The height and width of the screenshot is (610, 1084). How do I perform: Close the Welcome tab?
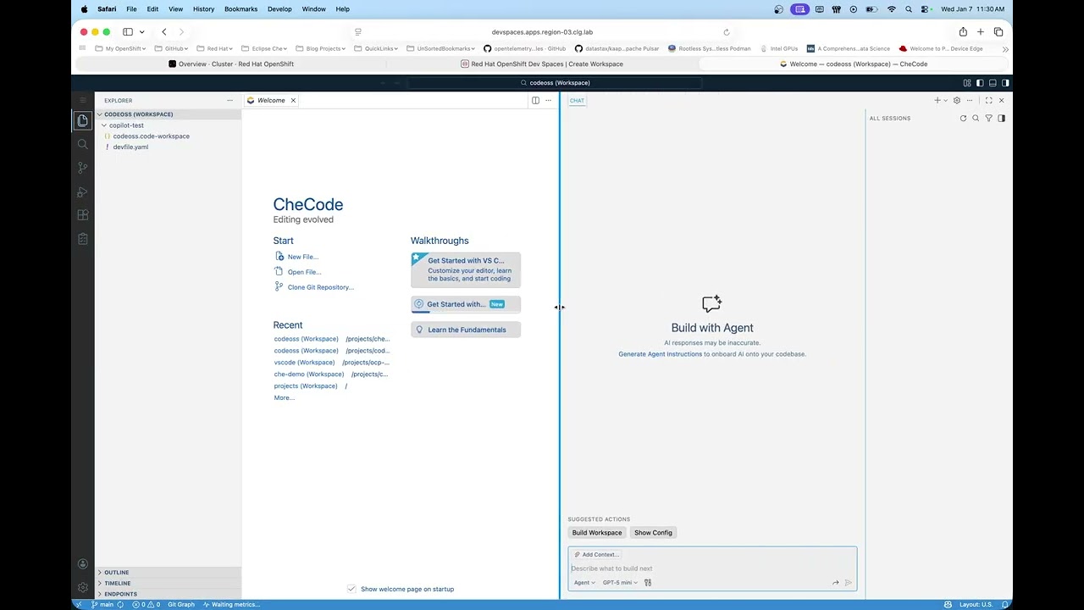293,100
